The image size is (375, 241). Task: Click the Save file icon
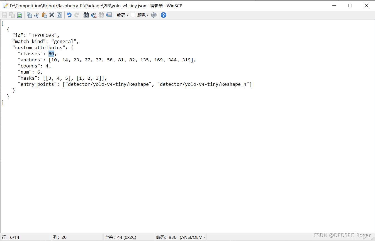click(x=4, y=15)
